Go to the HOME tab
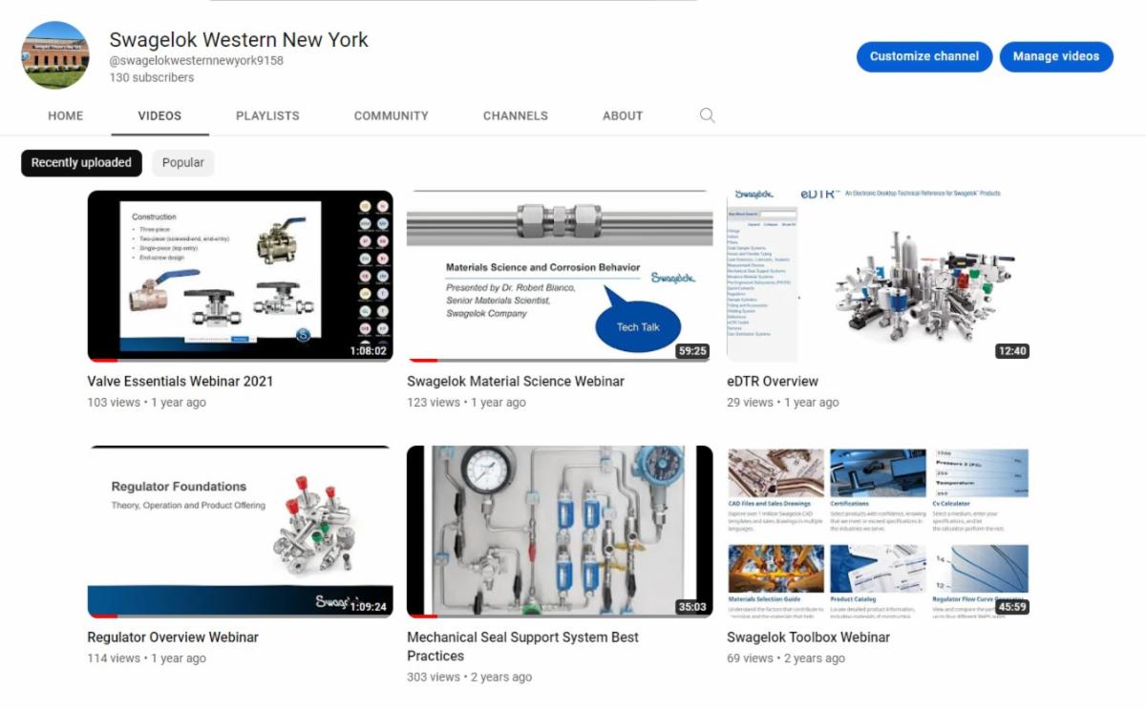This screenshot has width=1146, height=710. click(66, 115)
